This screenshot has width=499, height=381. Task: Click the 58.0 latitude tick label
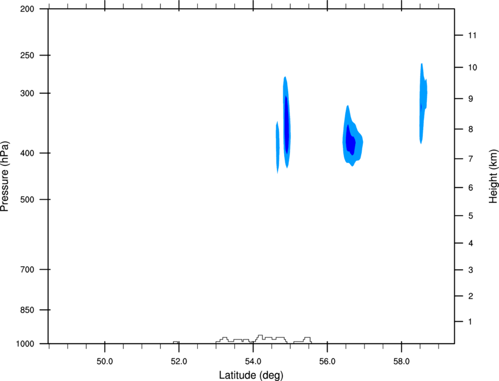[402, 362]
